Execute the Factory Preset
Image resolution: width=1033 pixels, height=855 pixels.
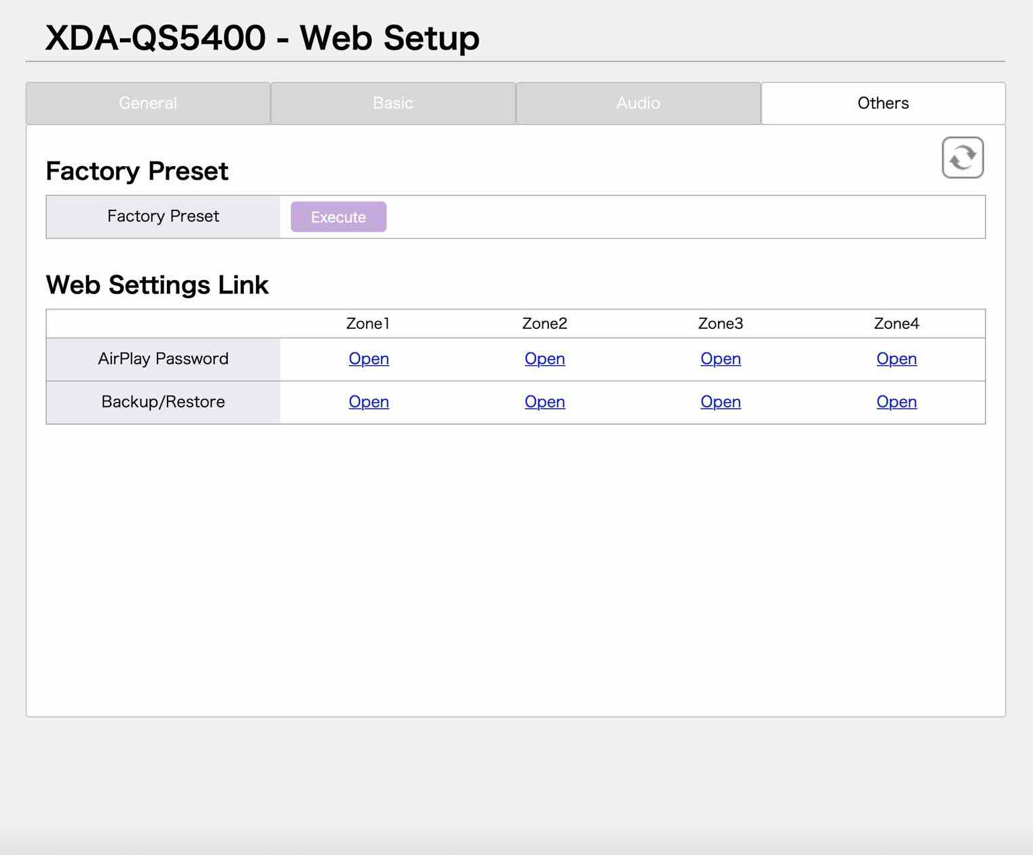339,217
